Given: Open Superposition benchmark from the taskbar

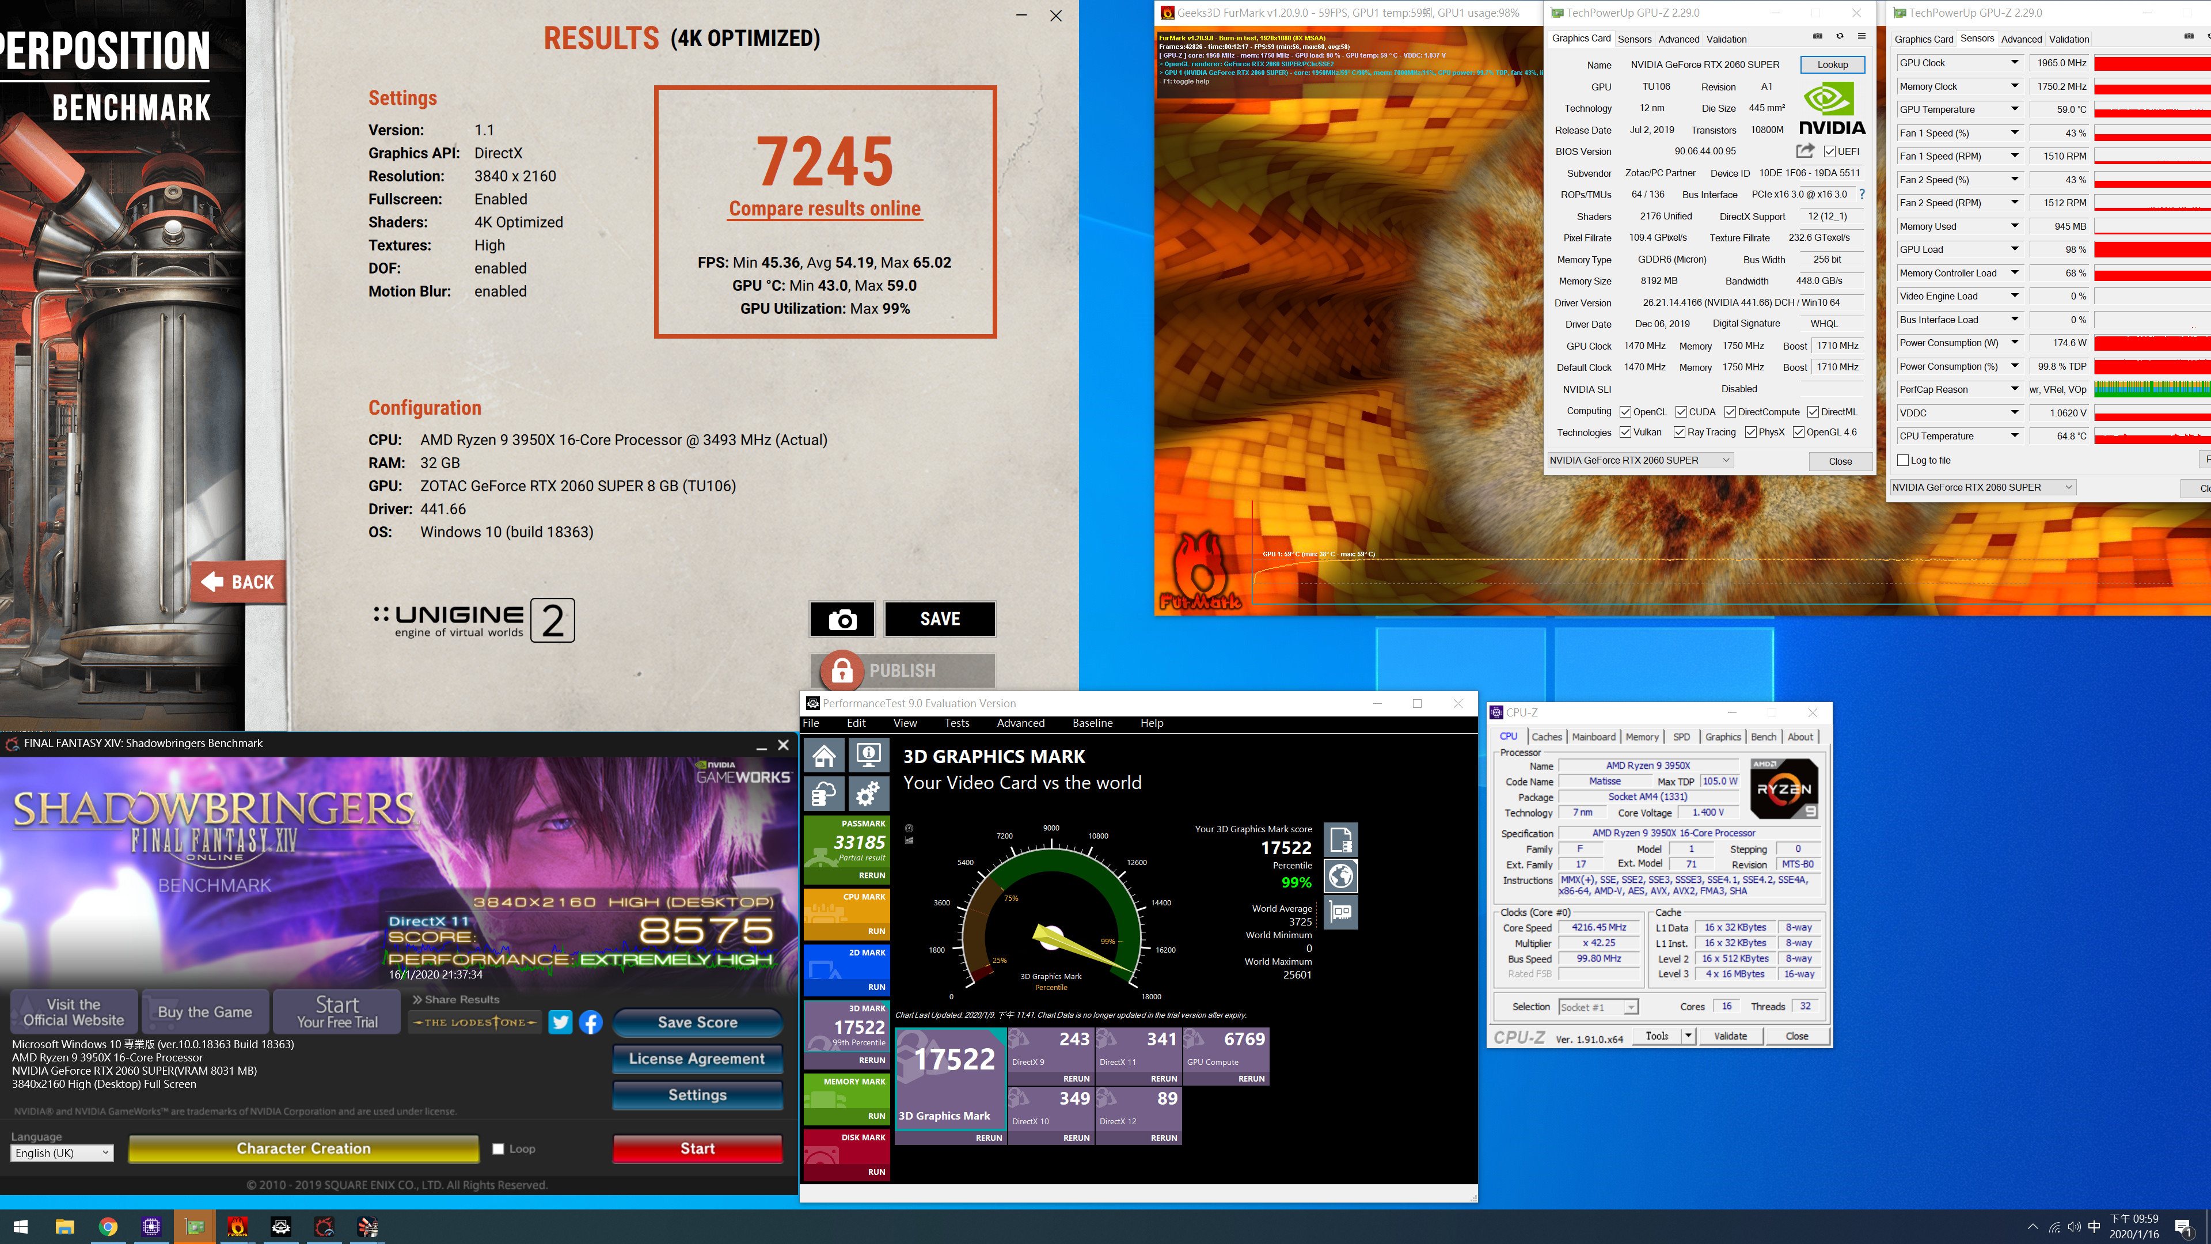Looking at the screenshot, I should click(x=367, y=1227).
